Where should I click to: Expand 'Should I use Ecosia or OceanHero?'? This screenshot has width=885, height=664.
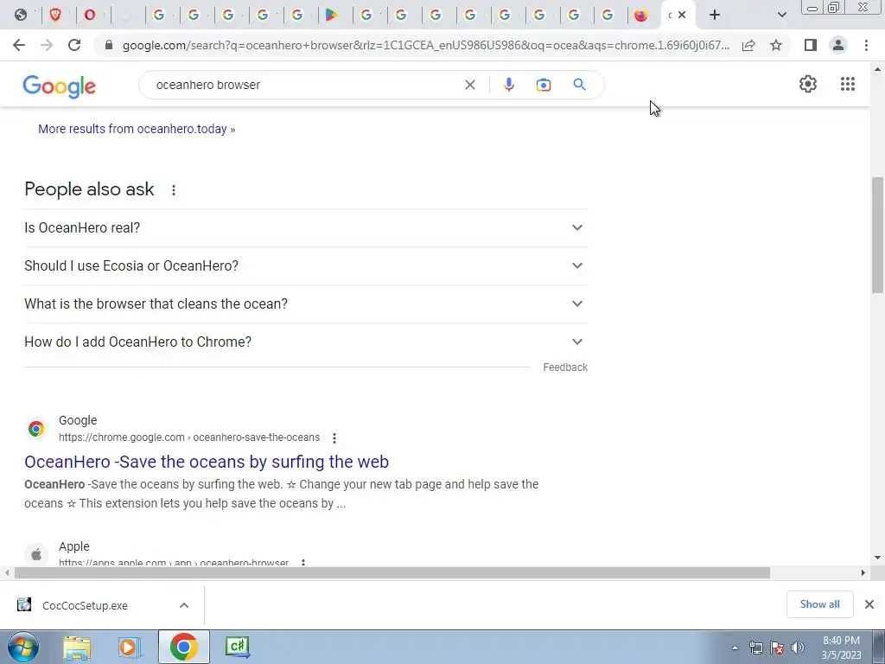tap(305, 266)
